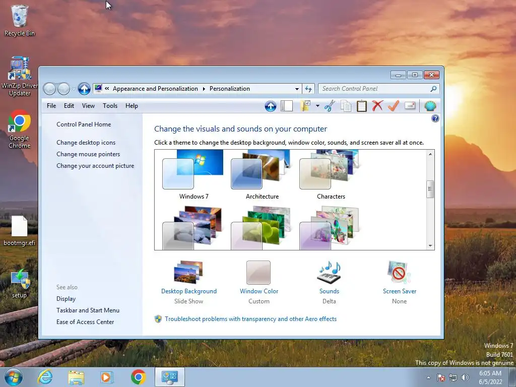Click Troubleshoot problems with transparency link

250,319
